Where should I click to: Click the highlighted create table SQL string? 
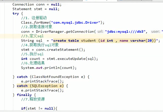[105, 41]
